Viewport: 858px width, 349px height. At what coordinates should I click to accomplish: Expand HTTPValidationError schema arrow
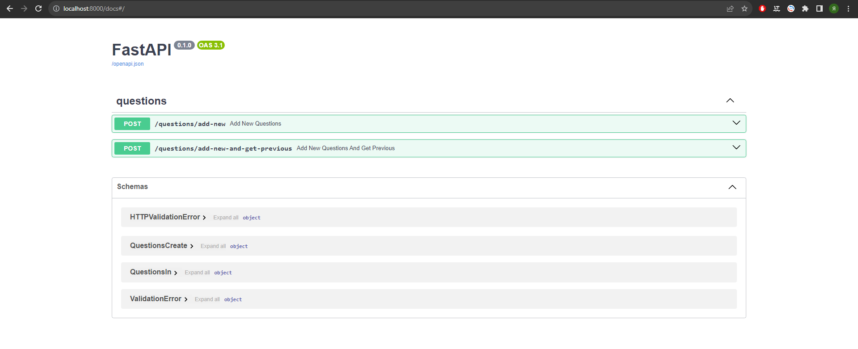point(204,218)
